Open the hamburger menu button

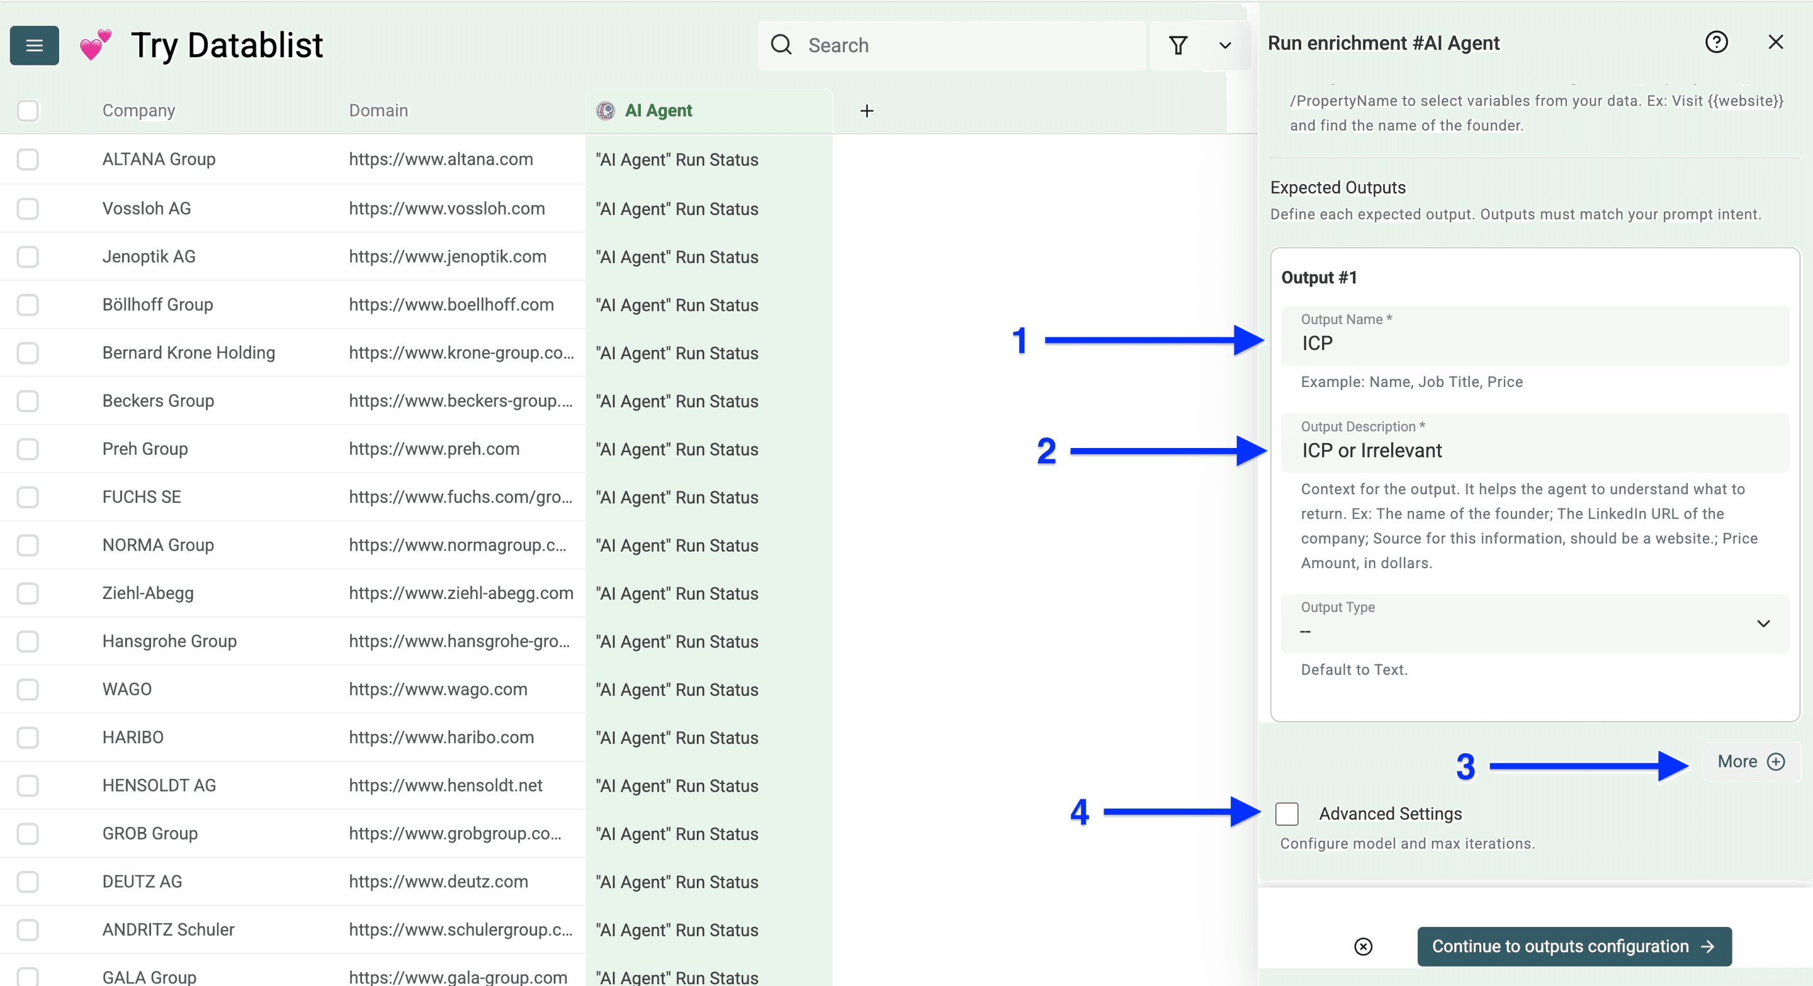click(x=34, y=46)
